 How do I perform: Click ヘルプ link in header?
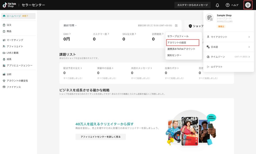[x=235, y=5]
